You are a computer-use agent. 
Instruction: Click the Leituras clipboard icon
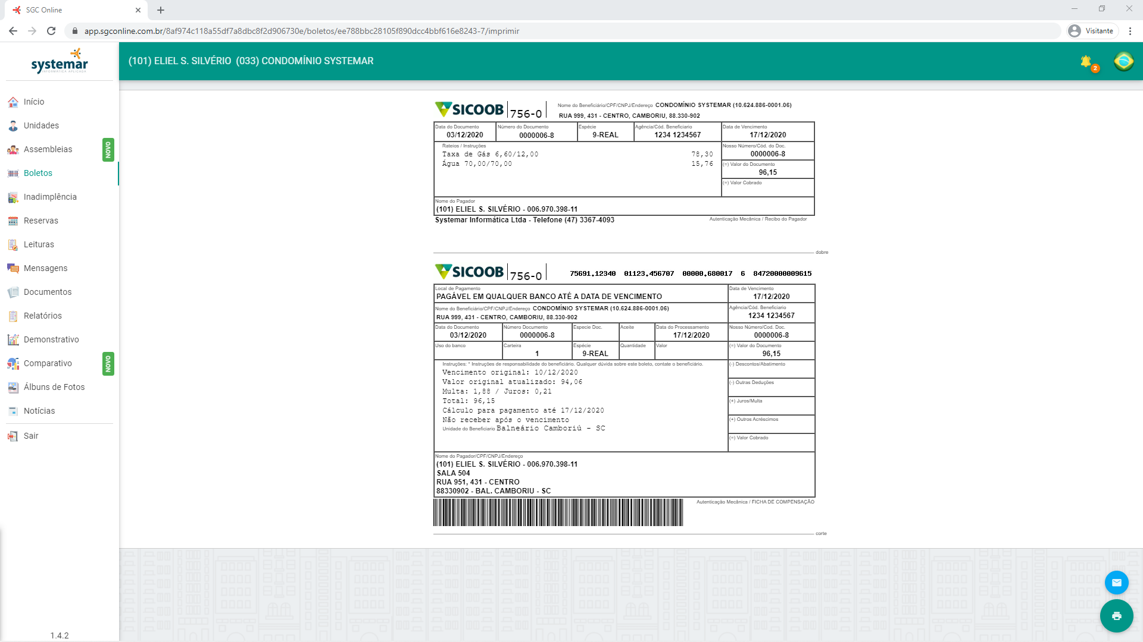pos(13,244)
